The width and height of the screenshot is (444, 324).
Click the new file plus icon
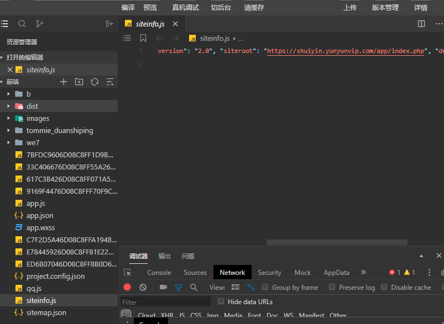pyautogui.click(x=64, y=82)
